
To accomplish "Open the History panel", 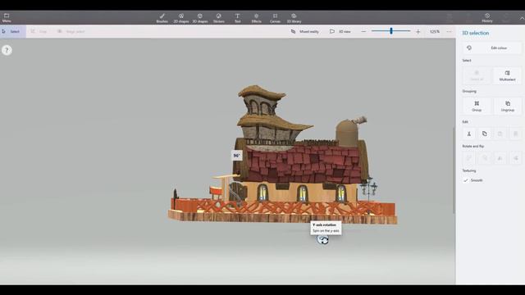I will (487, 18).
